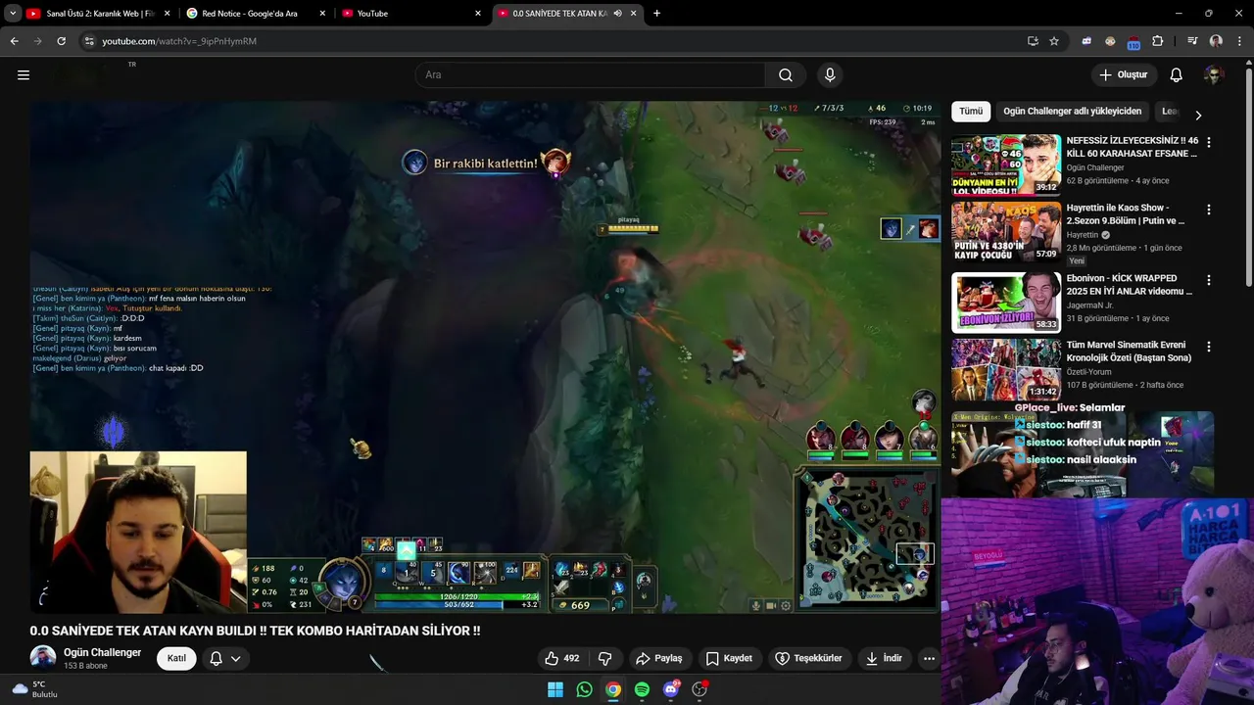Click the extension icon showing 110 badge

click(x=1133, y=42)
